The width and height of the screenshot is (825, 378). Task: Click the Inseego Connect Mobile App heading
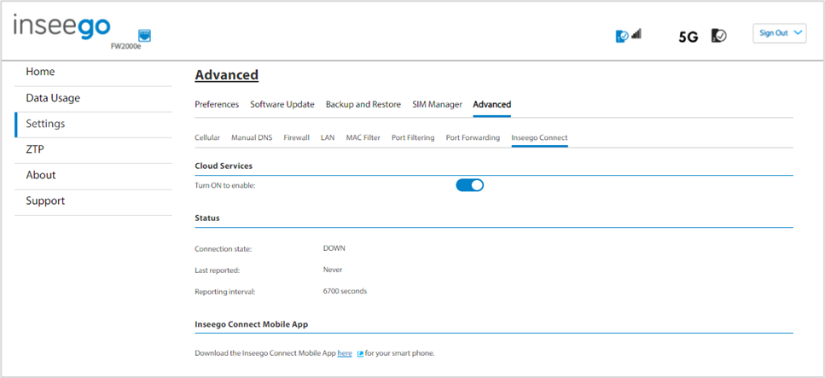click(x=252, y=324)
